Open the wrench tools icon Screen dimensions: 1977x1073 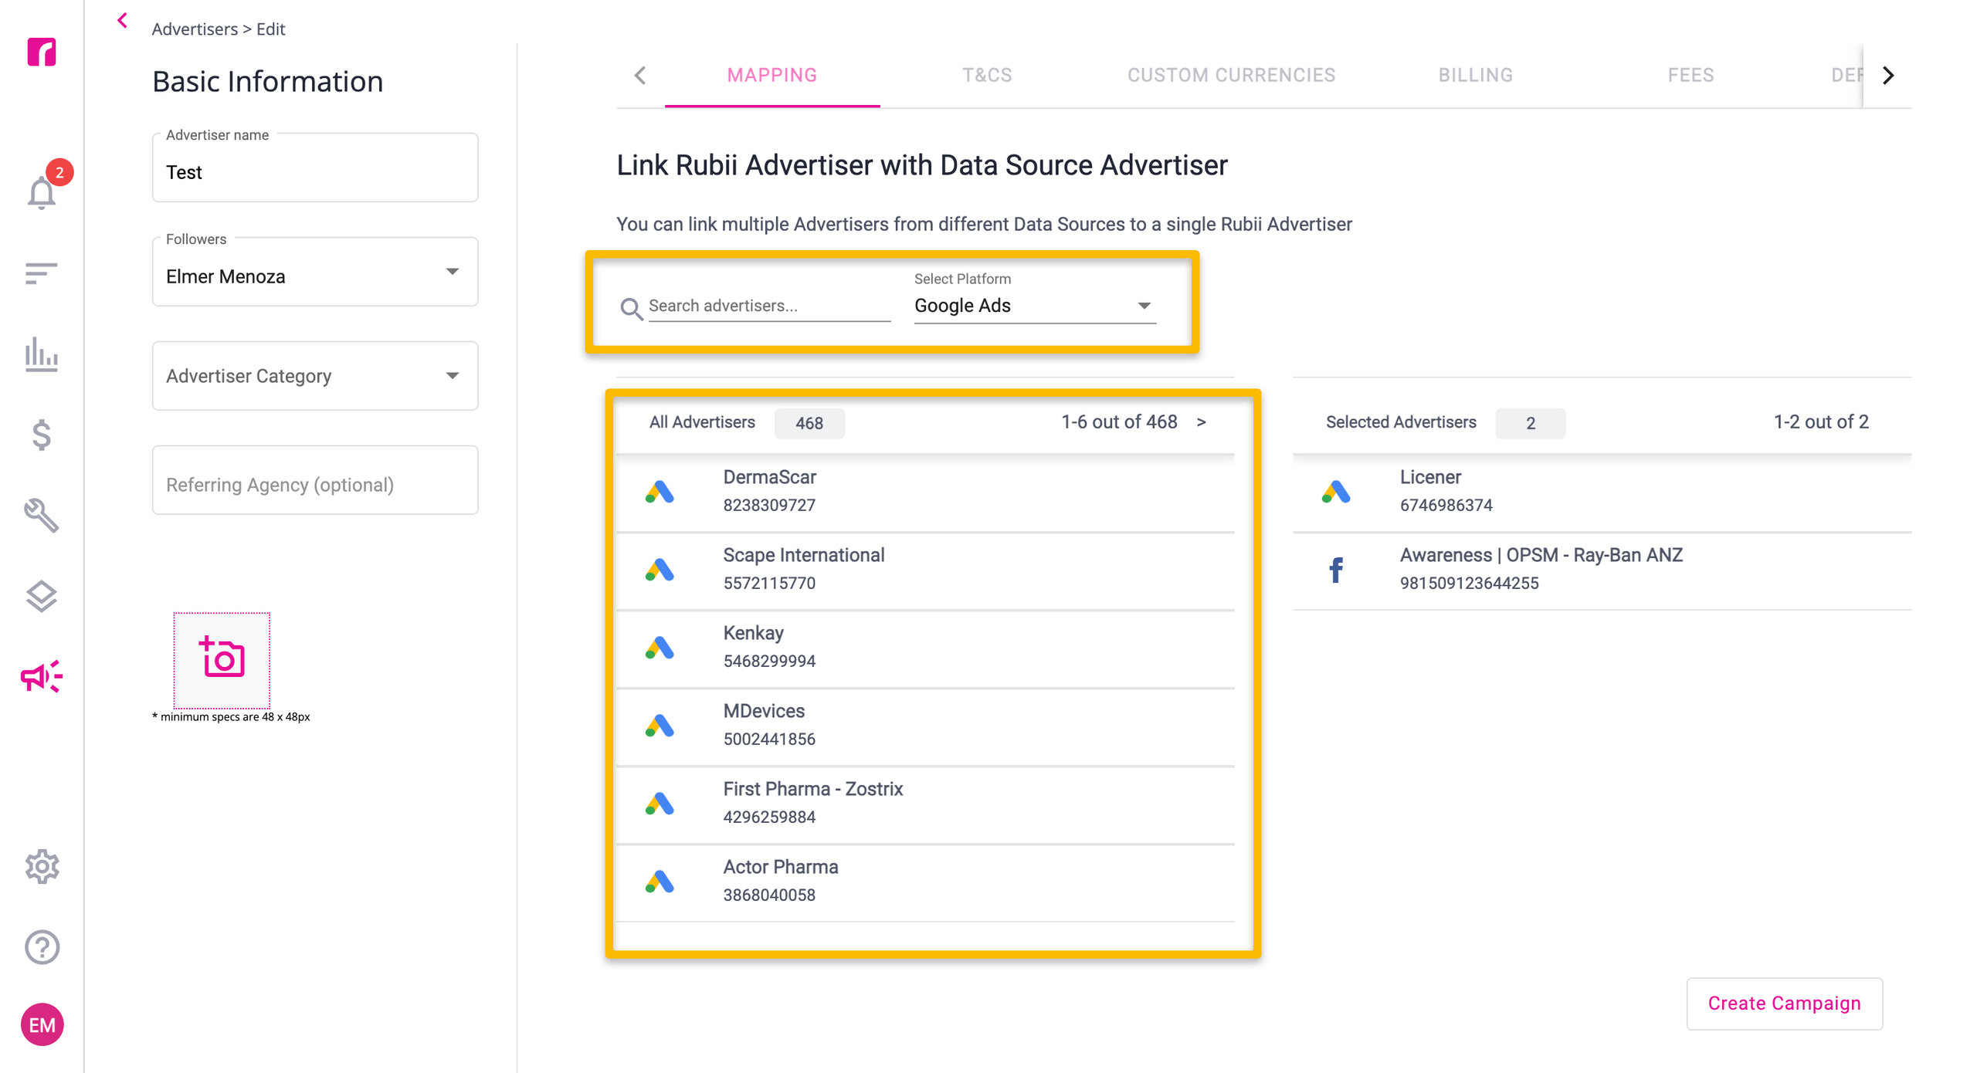42,516
